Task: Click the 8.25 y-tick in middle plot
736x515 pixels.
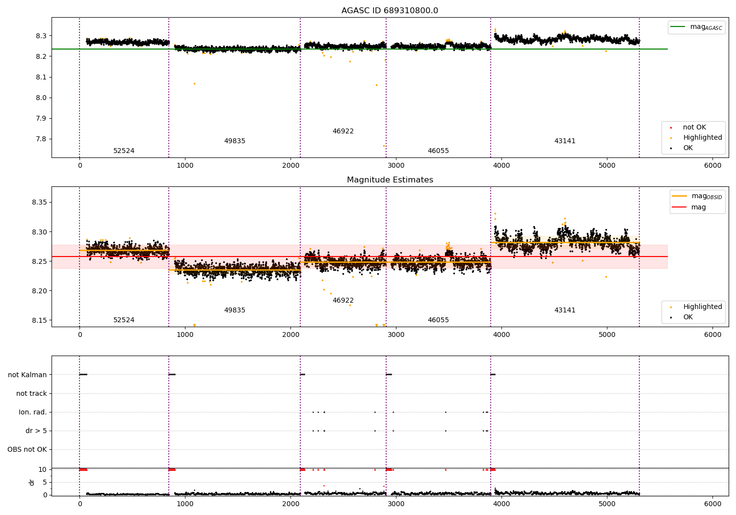Action: (39, 261)
